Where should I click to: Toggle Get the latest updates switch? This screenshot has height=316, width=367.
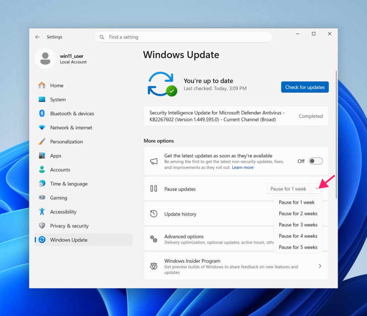click(316, 161)
